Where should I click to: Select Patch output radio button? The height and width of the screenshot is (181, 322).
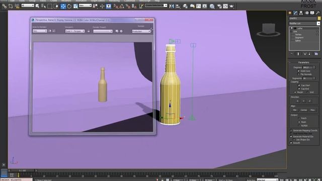point(299,118)
